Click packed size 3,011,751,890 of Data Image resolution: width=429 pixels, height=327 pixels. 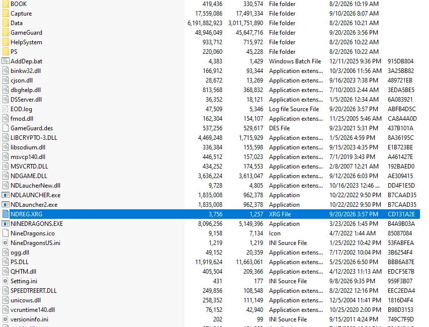pyautogui.click(x=246, y=23)
